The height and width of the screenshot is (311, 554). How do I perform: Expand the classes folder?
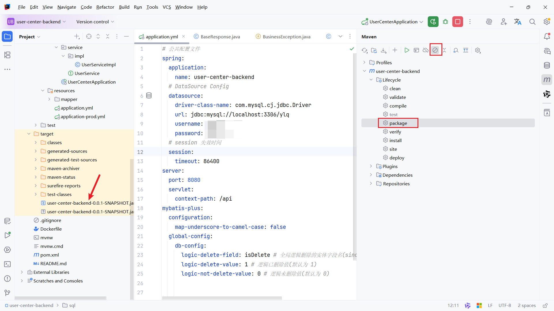[x=36, y=142]
